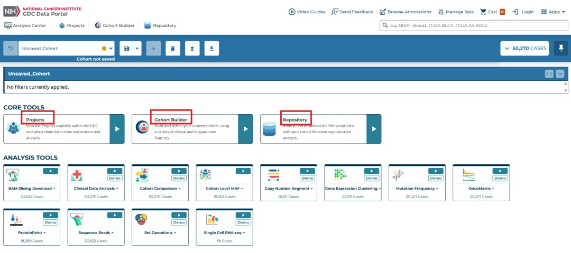Screen dimensions: 571x253
Task: Click the pin cohort bar icon
Action: [x=561, y=49]
